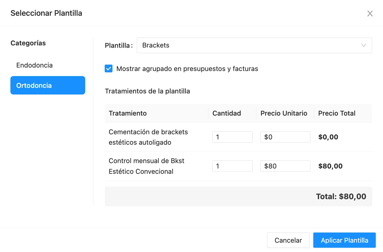Click the Cantidad field for Control mensual de Bkst
This screenshot has height=252, width=383.
click(232, 166)
